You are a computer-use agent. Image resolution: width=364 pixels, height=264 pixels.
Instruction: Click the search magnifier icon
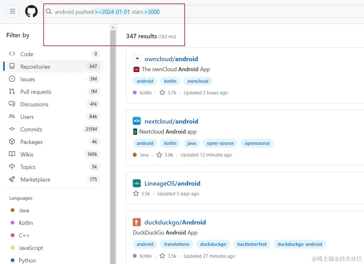(x=48, y=11)
